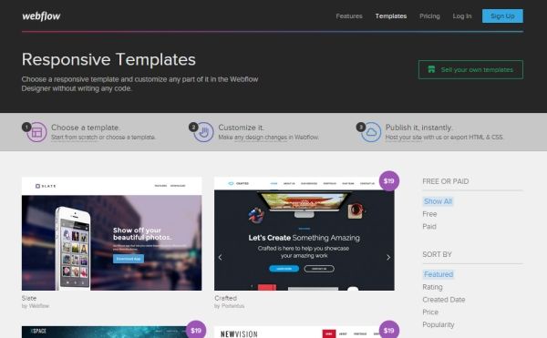Viewport: 547px width, 338px height.
Task: Filter templates by Free
Action: [429, 214]
